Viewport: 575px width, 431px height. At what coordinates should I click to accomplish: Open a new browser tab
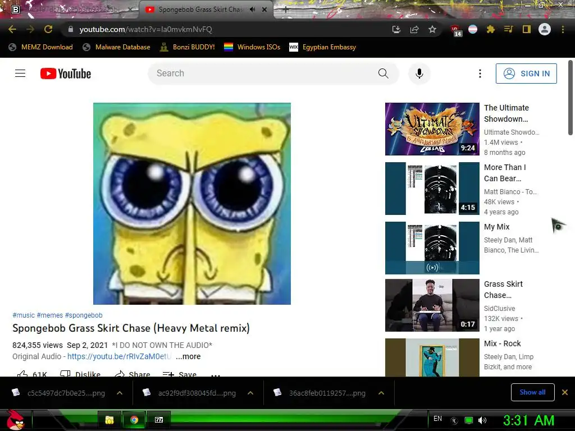coord(286,10)
